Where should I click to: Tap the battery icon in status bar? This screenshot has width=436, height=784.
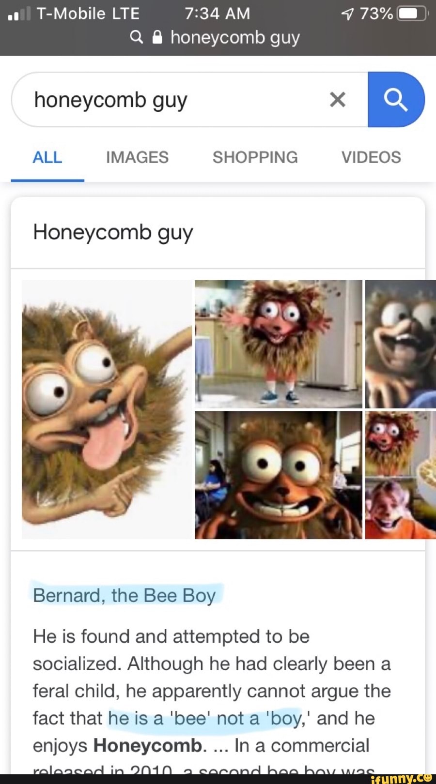(412, 14)
